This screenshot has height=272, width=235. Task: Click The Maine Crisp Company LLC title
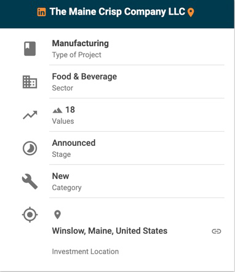point(117,12)
